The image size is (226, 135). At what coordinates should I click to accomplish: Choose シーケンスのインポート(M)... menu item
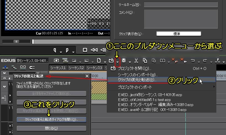click(161, 75)
